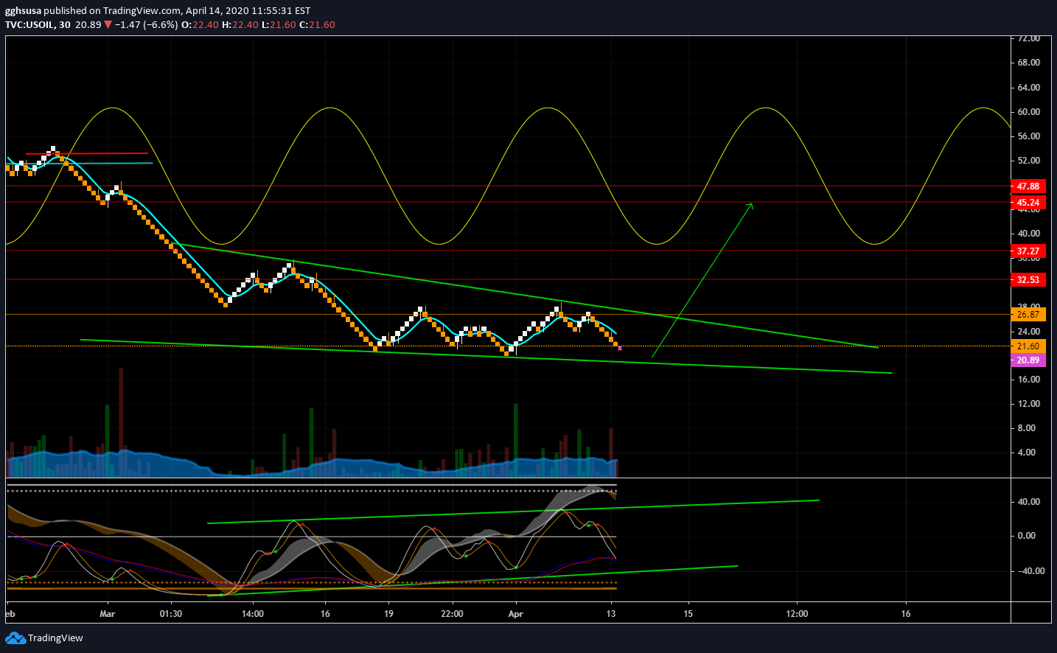
Task: Click the 0.00 oscillator scale value
Action: pos(1027,536)
